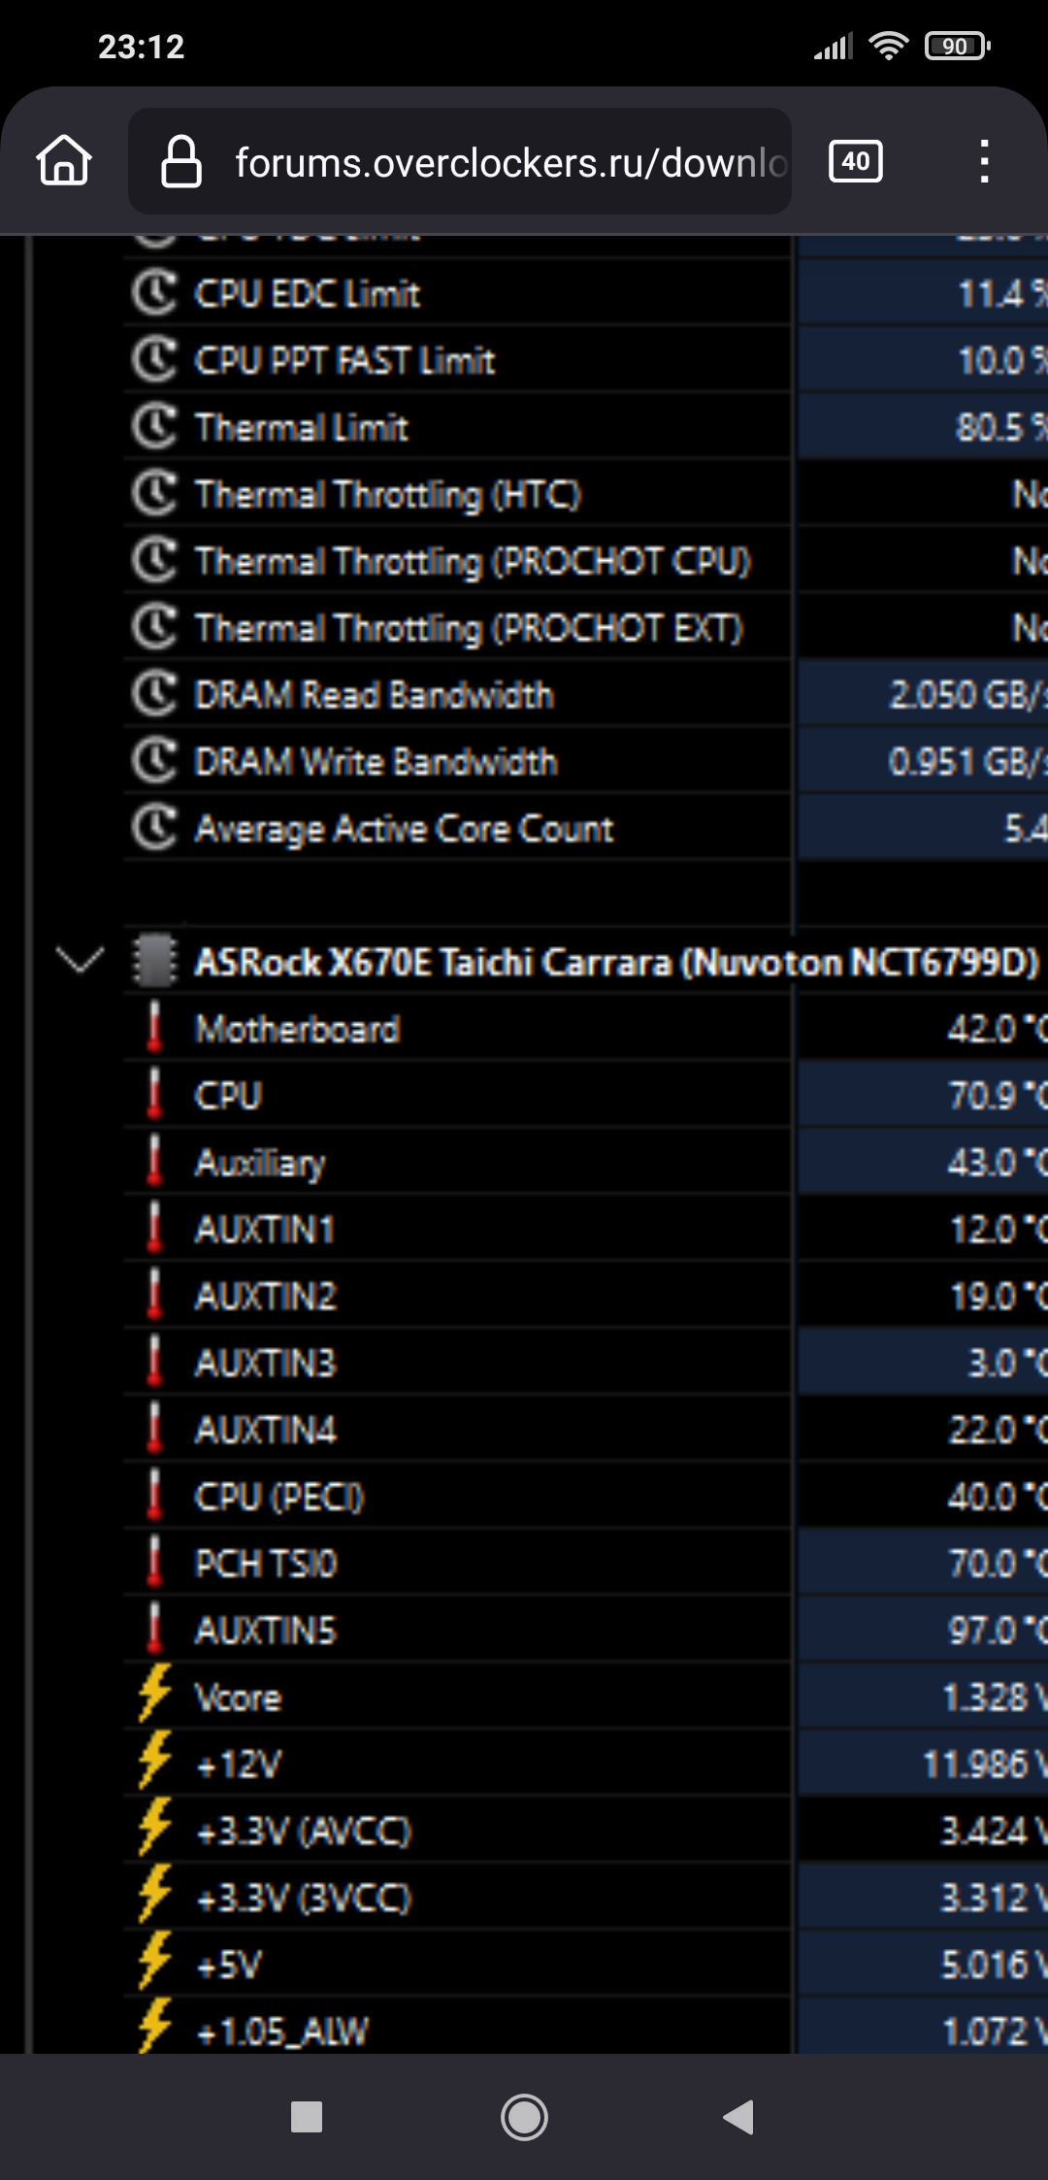Viewport: 1048px width, 2180px height.
Task: Open the browser three-dot menu
Action: point(984,161)
